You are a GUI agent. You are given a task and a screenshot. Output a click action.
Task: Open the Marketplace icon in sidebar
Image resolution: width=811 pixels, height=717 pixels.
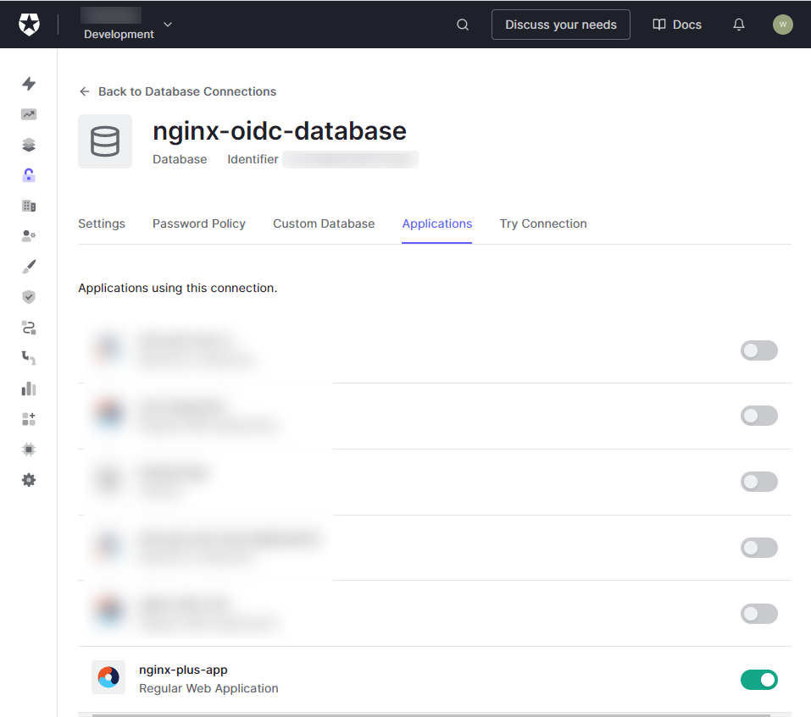(x=28, y=419)
